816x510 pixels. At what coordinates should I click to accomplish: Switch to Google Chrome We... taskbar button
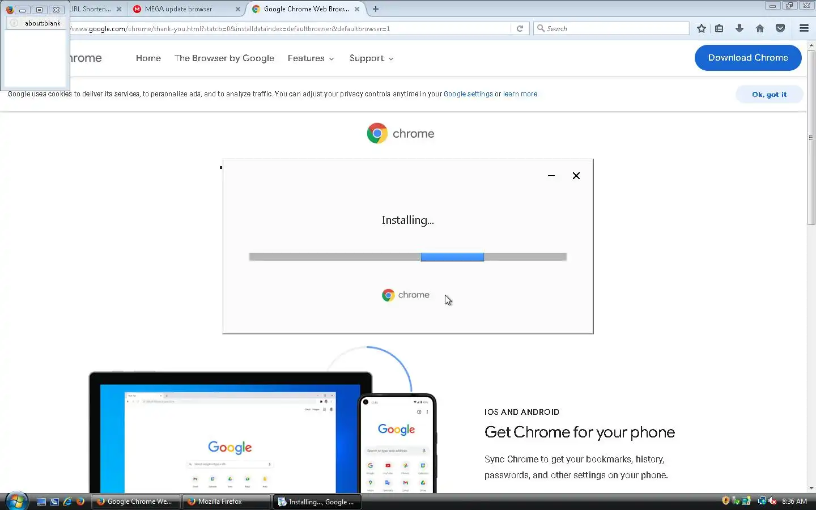[x=136, y=501]
